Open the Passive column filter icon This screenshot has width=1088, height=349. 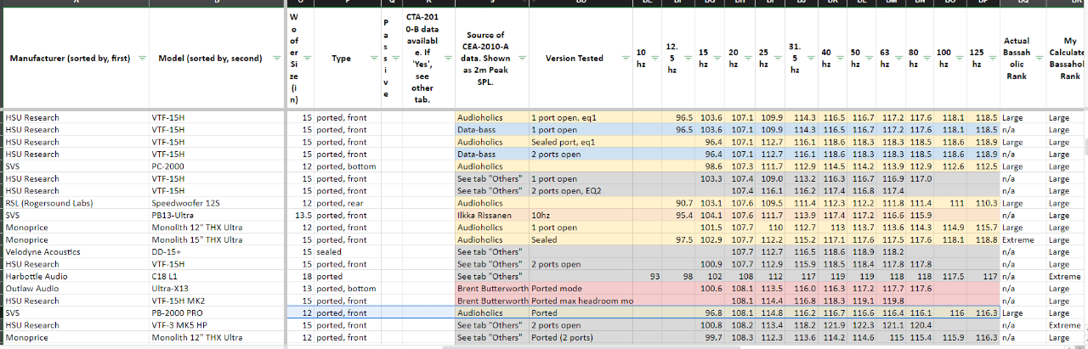coord(398,59)
